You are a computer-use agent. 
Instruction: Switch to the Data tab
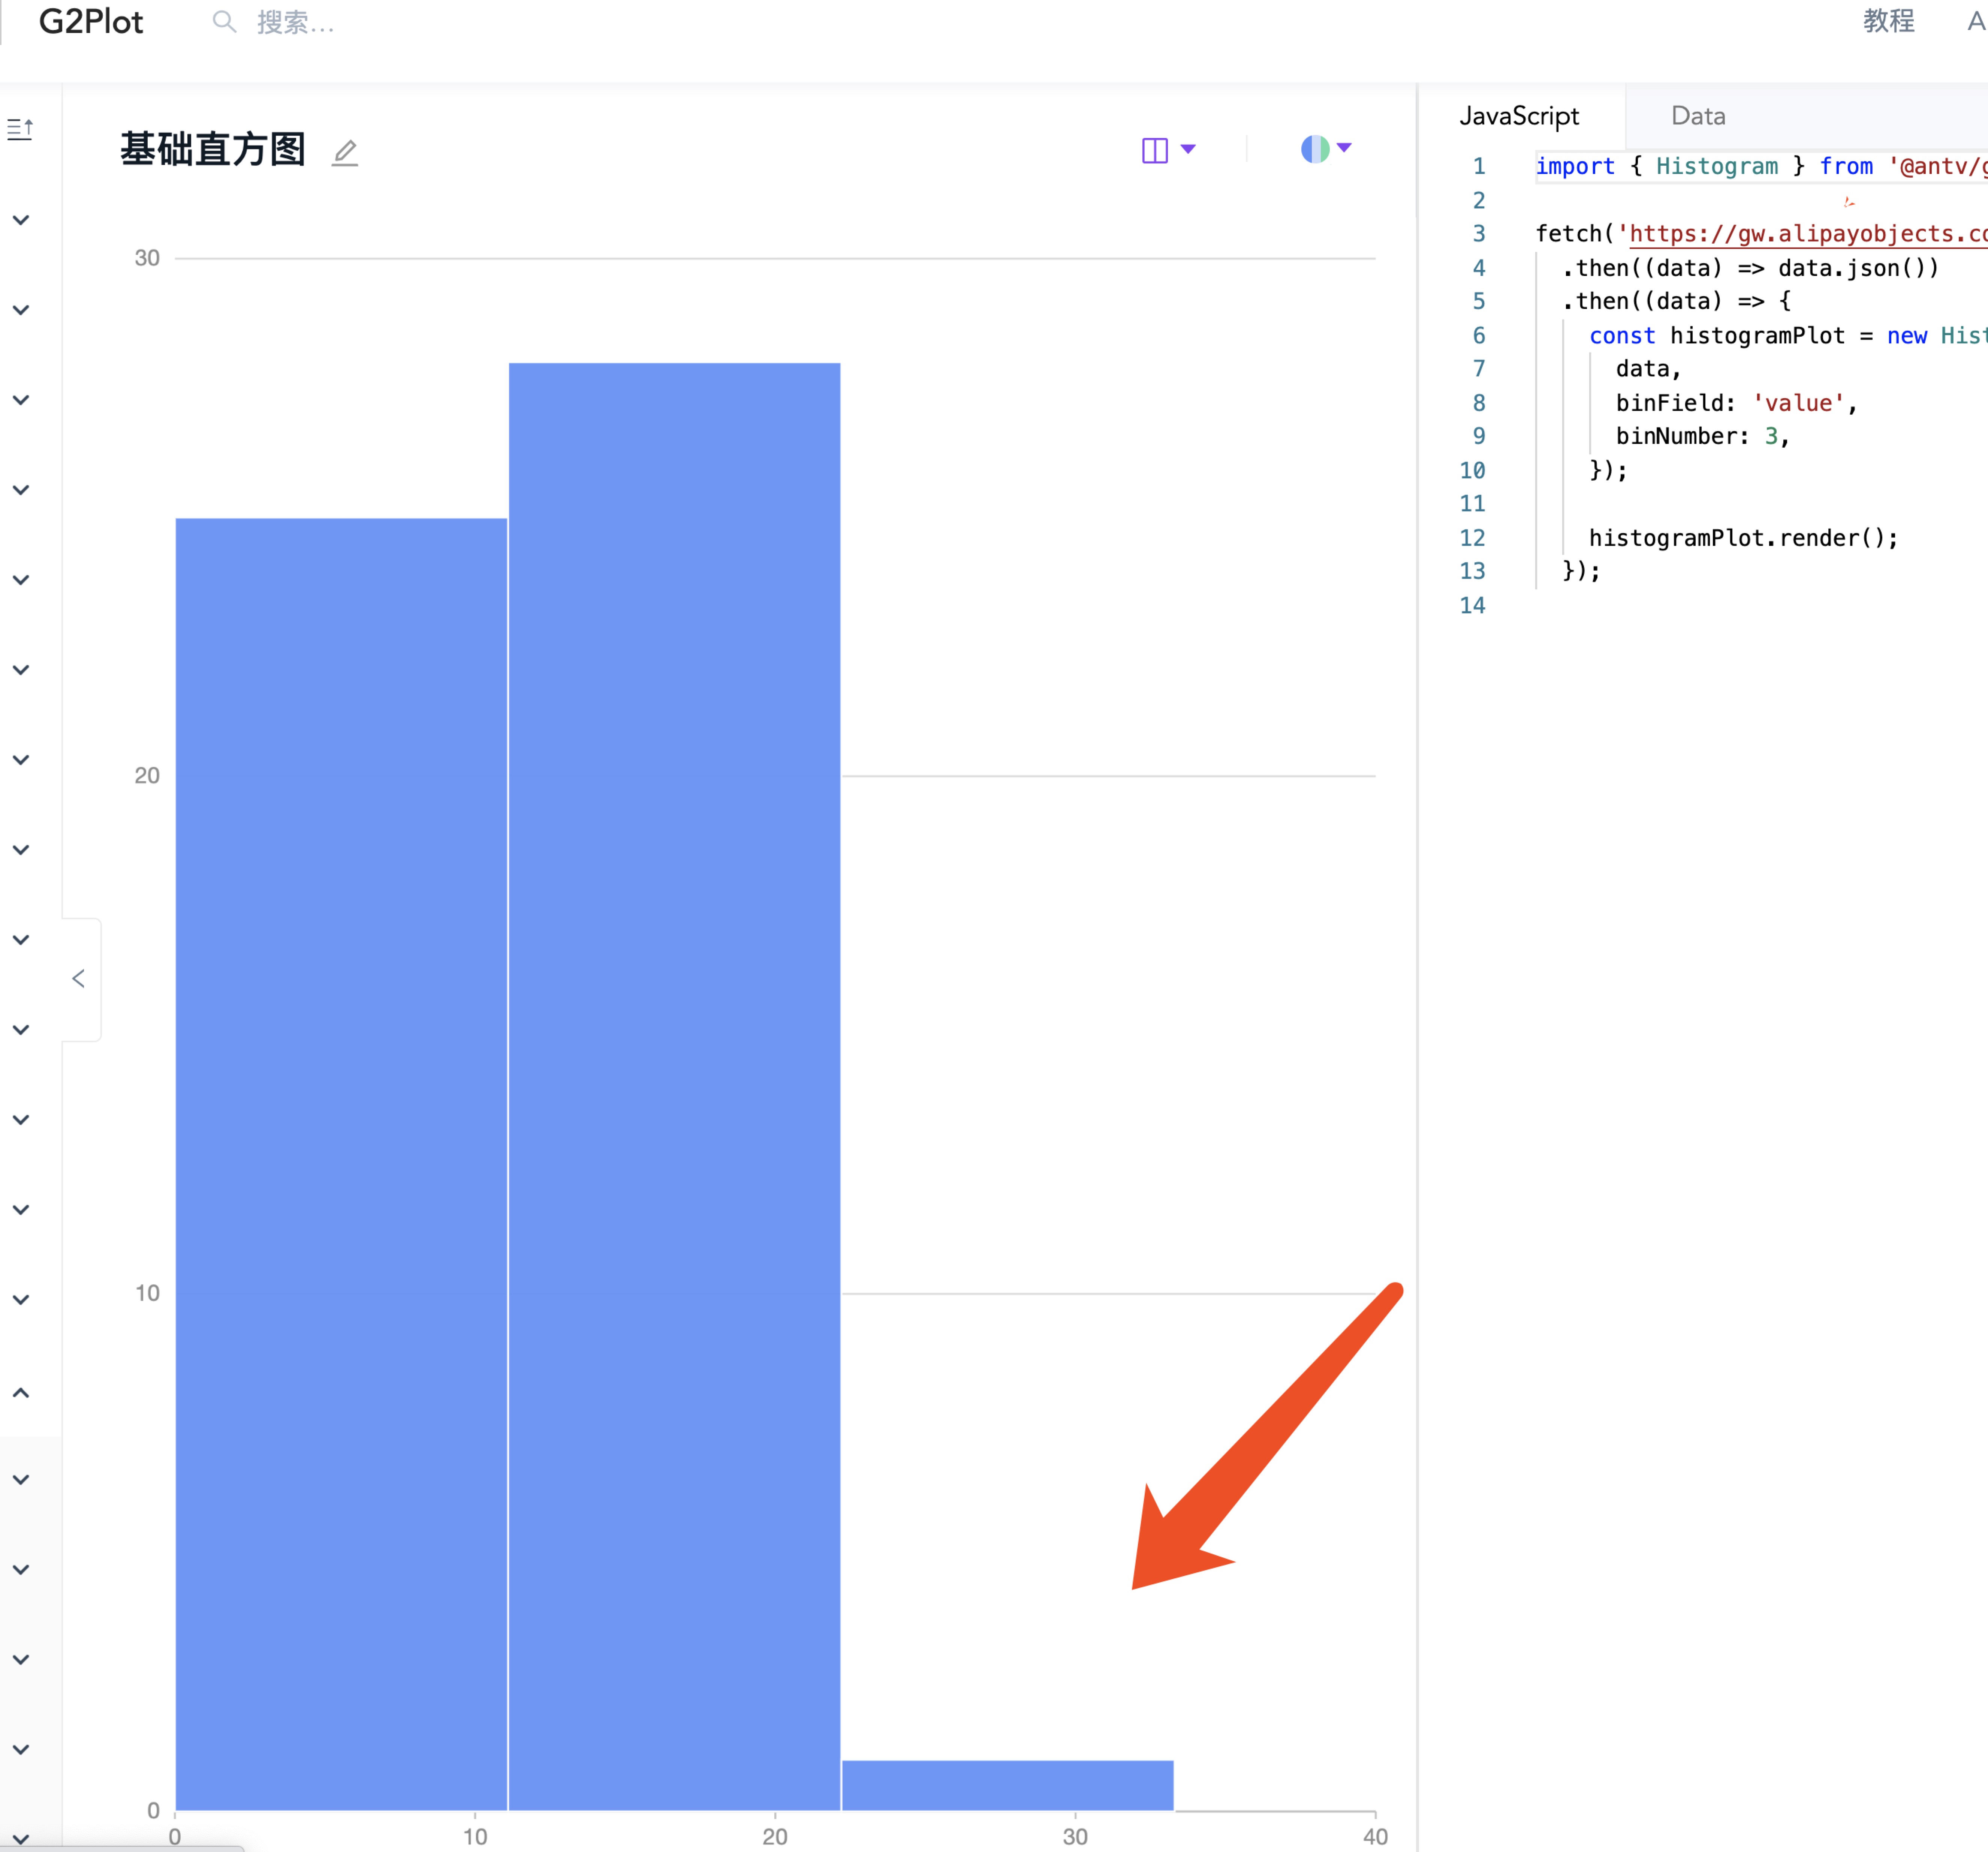click(x=1698, y=116)
